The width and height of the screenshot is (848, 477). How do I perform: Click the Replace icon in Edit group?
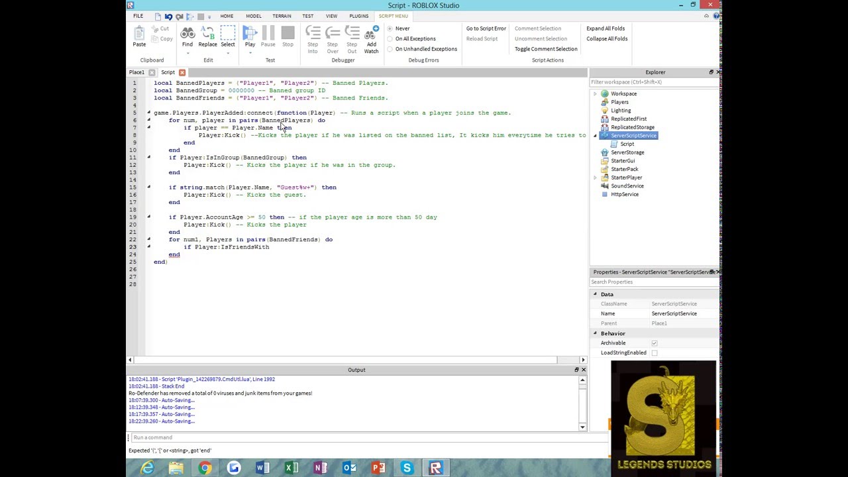(x=207, y=33)
